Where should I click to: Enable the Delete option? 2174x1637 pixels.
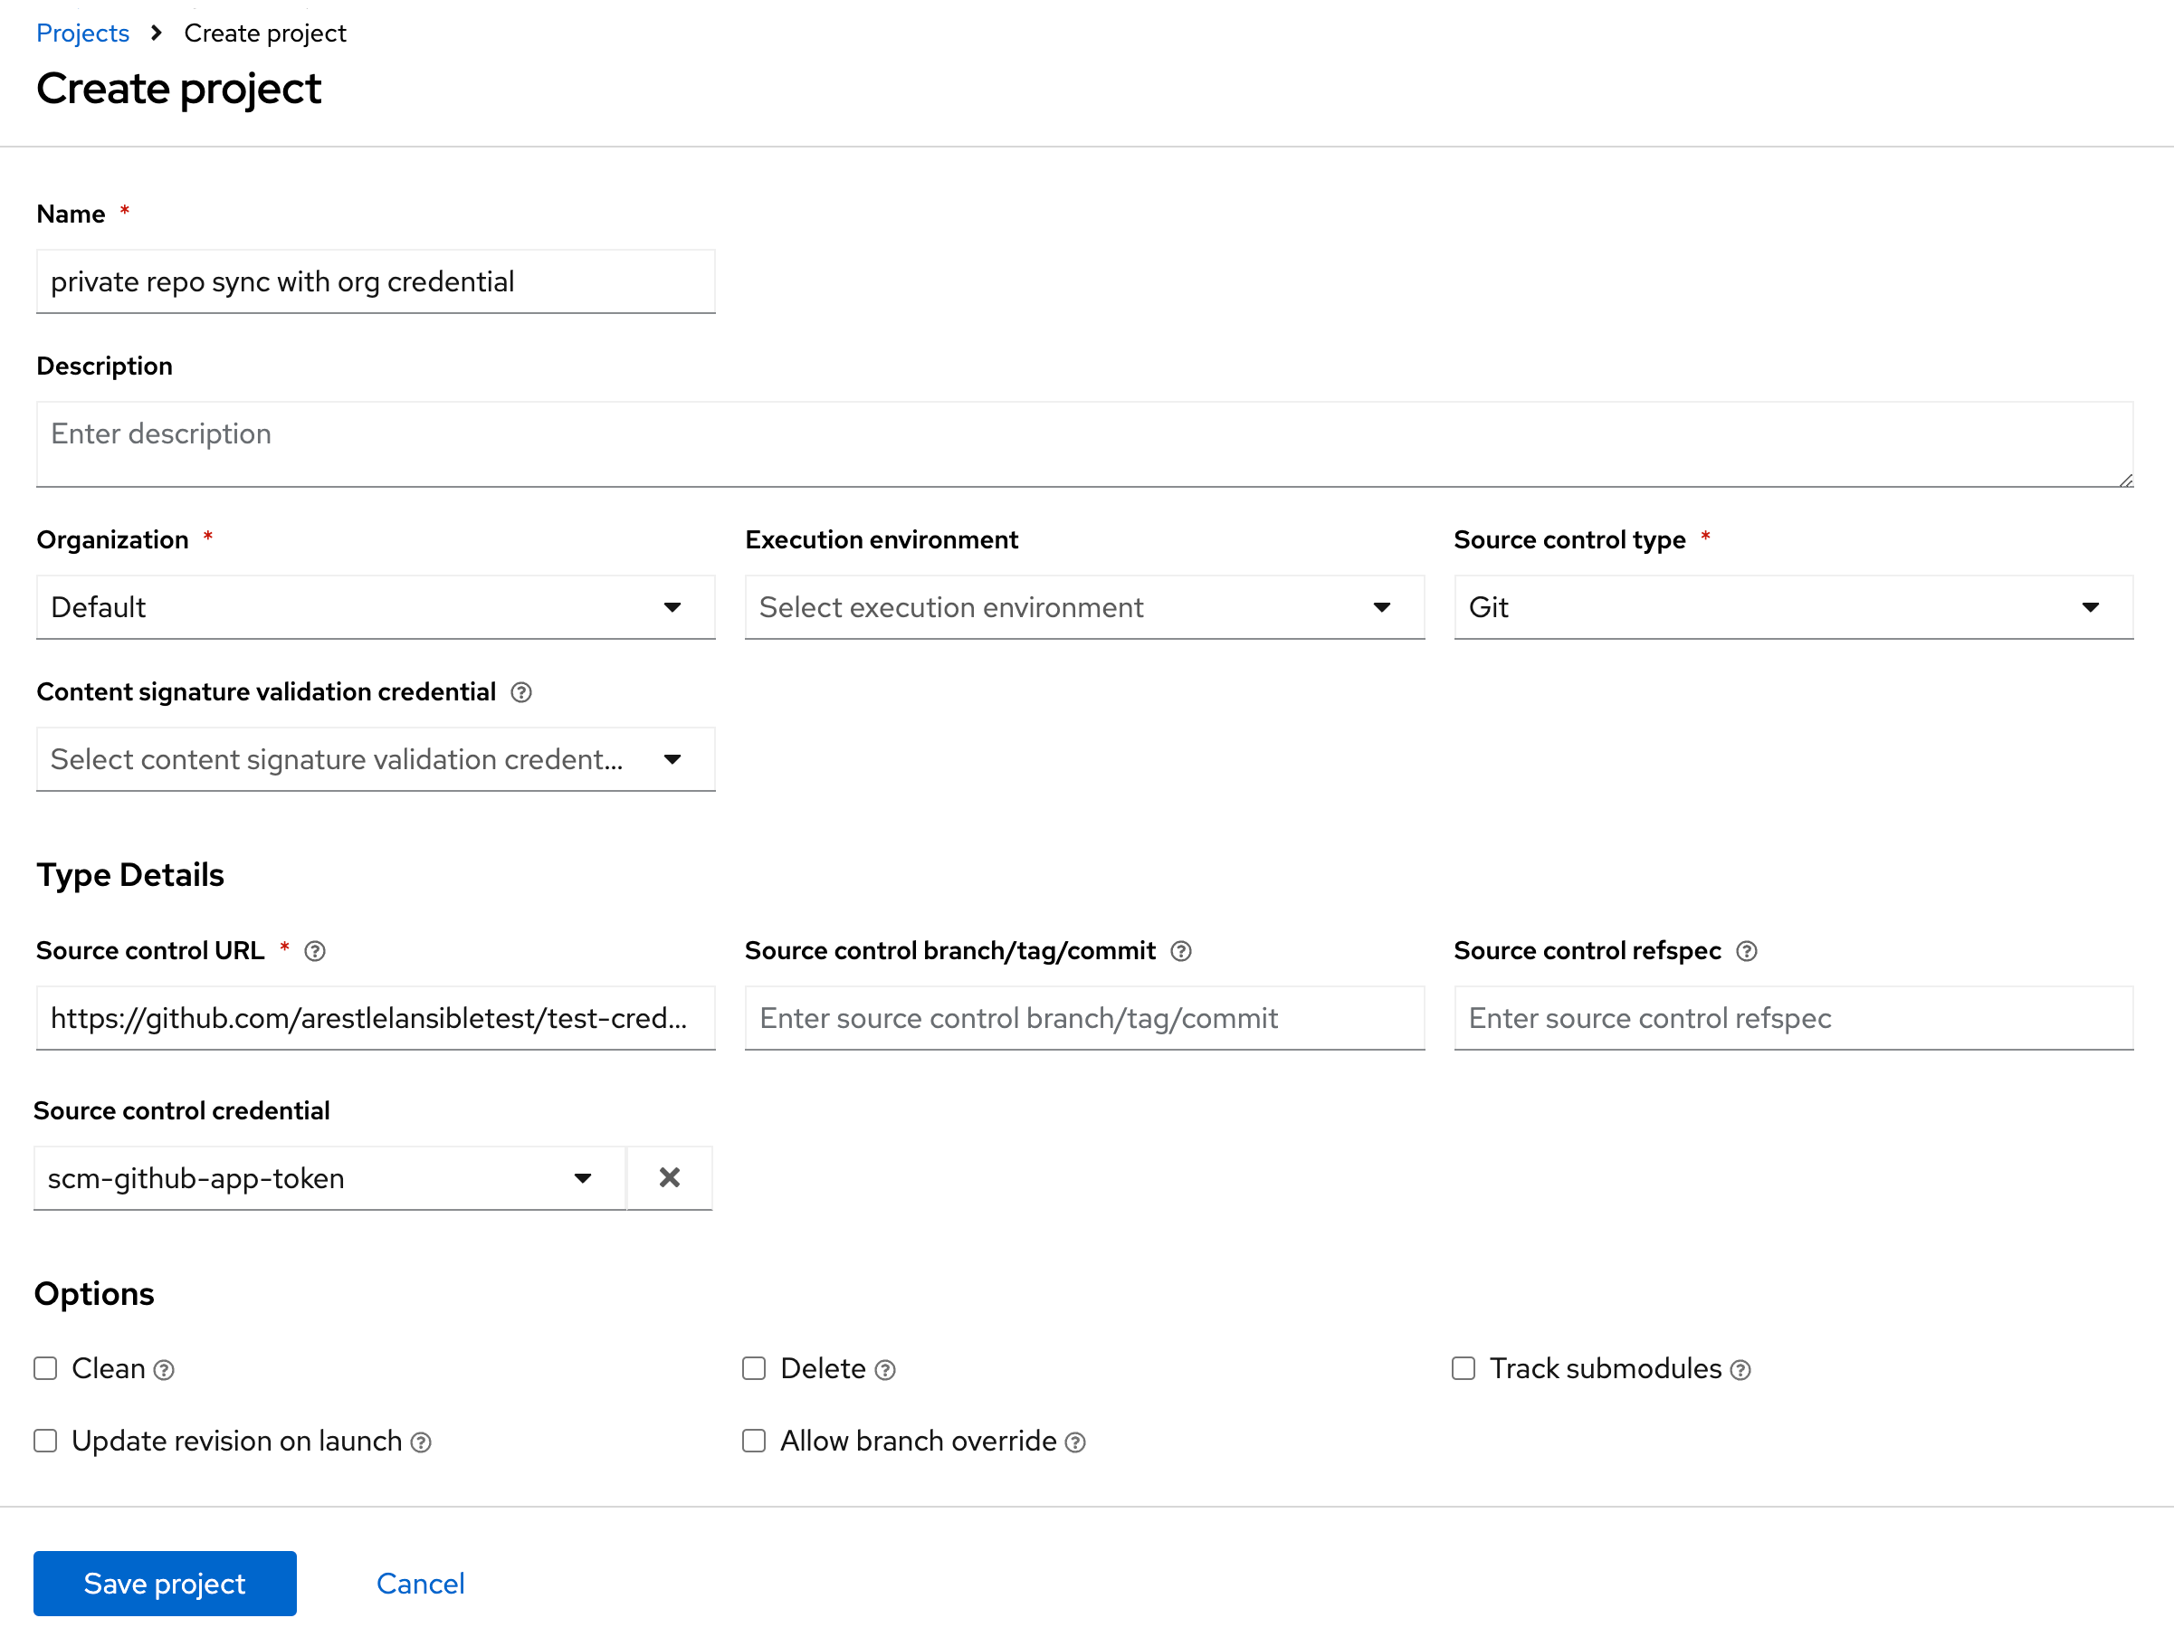point(754,1367)
